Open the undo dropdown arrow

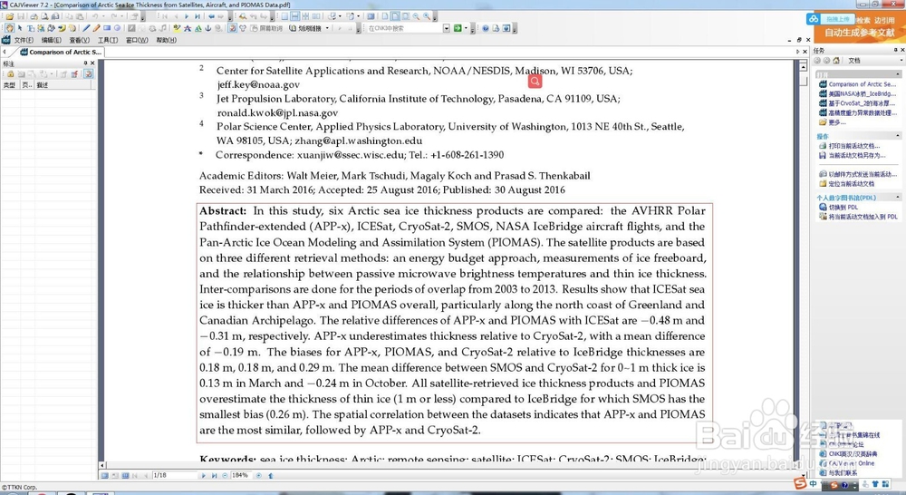click(x=103, y=16)
